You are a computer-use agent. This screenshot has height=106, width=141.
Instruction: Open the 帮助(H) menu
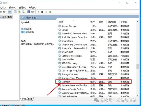pyautogui.click(x=32, y=7)
